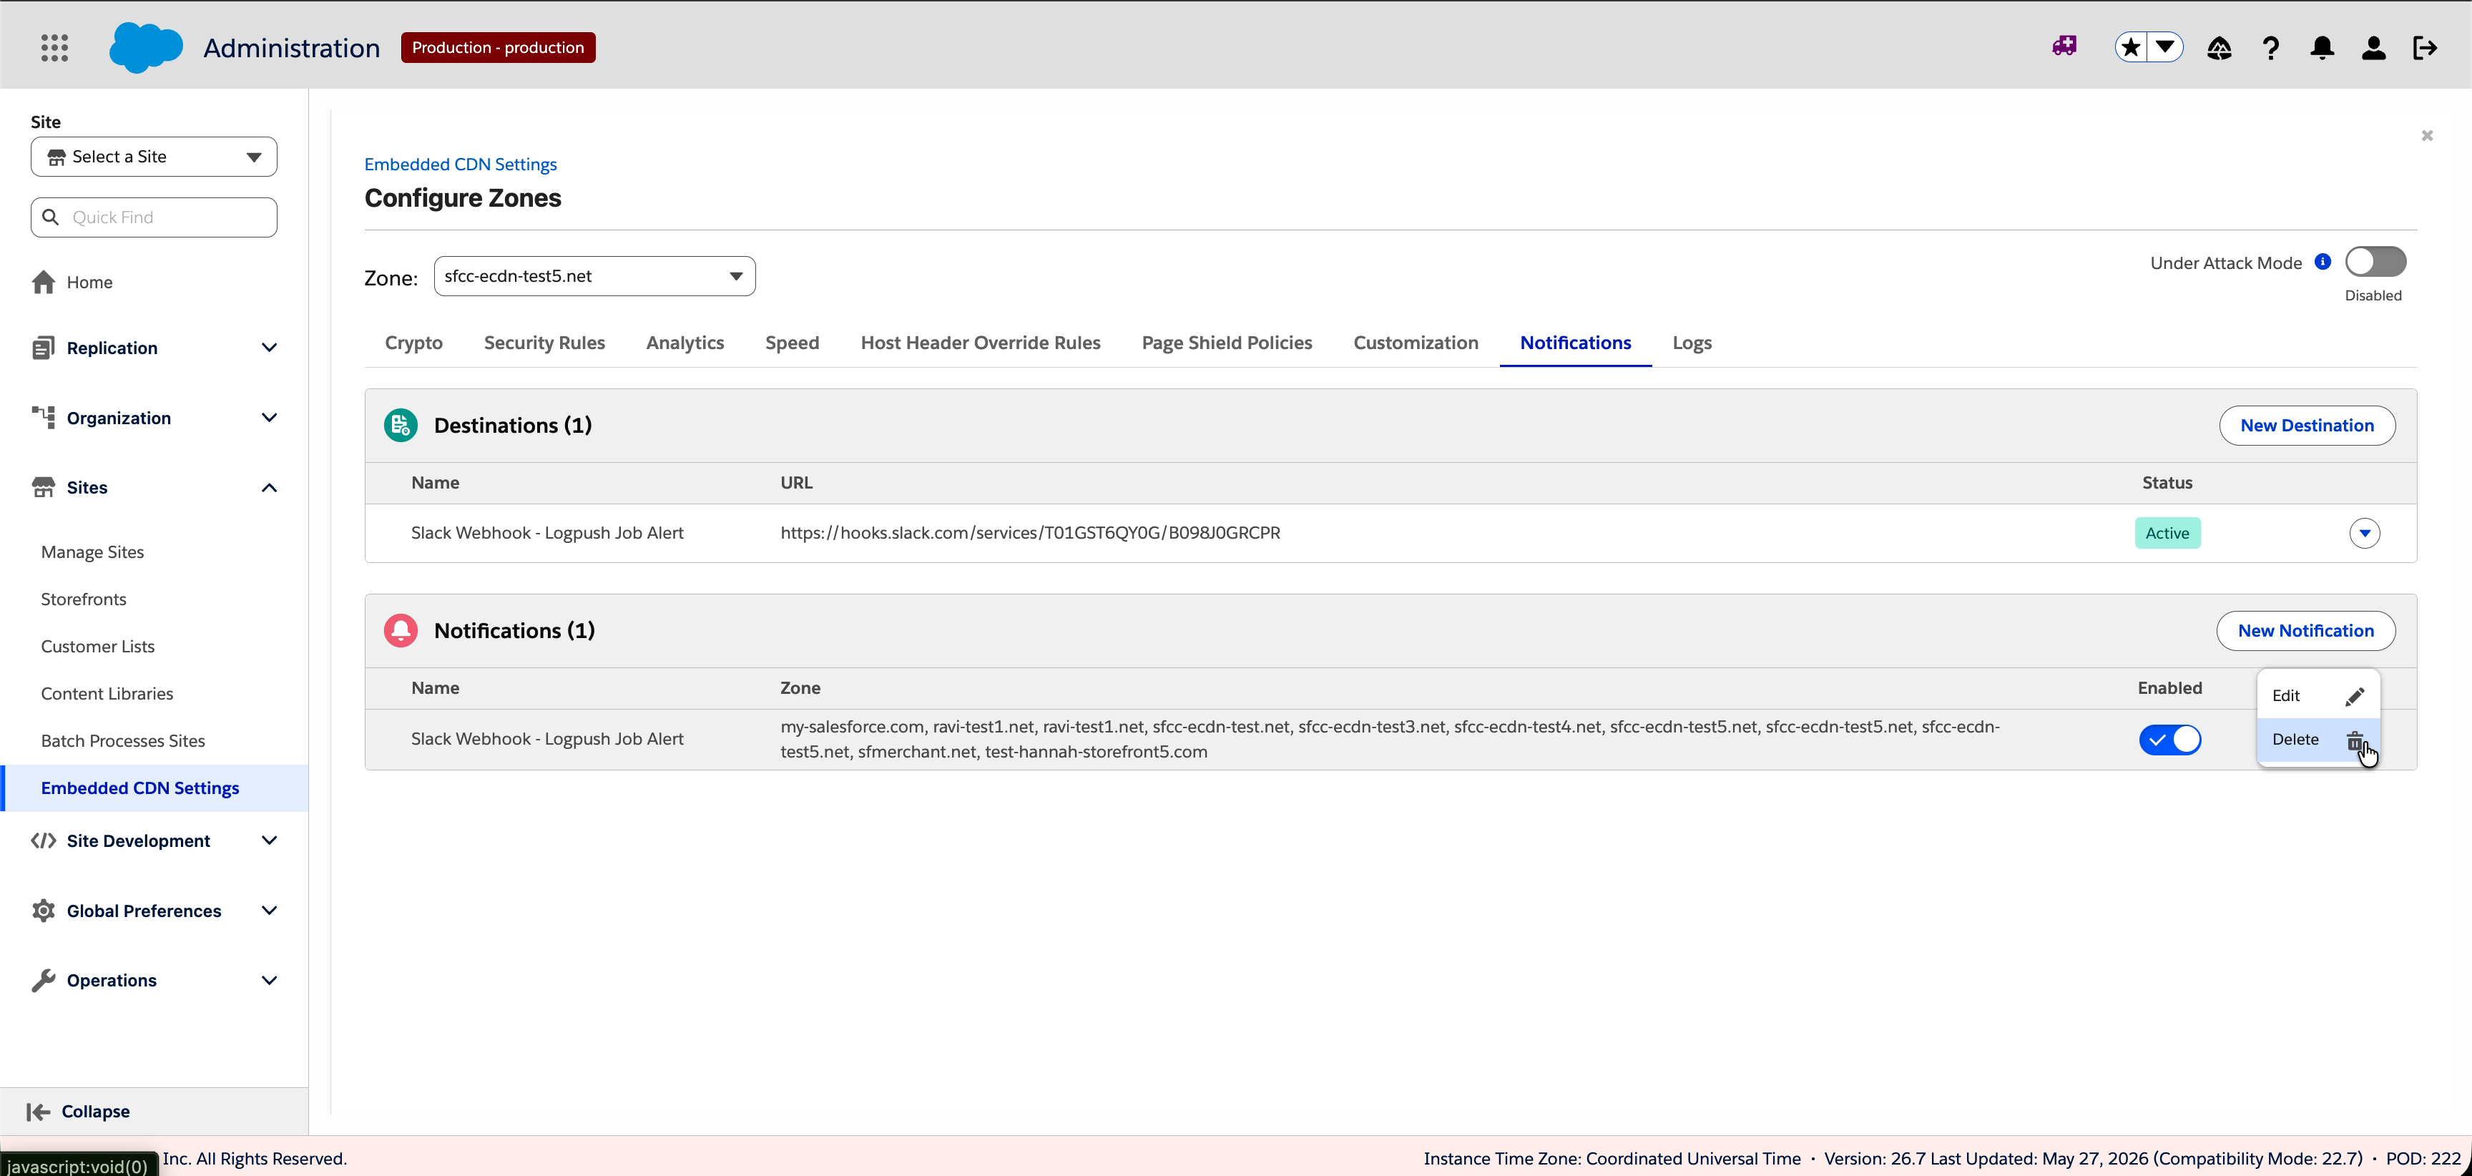Click the Site Development code icon

43,841
